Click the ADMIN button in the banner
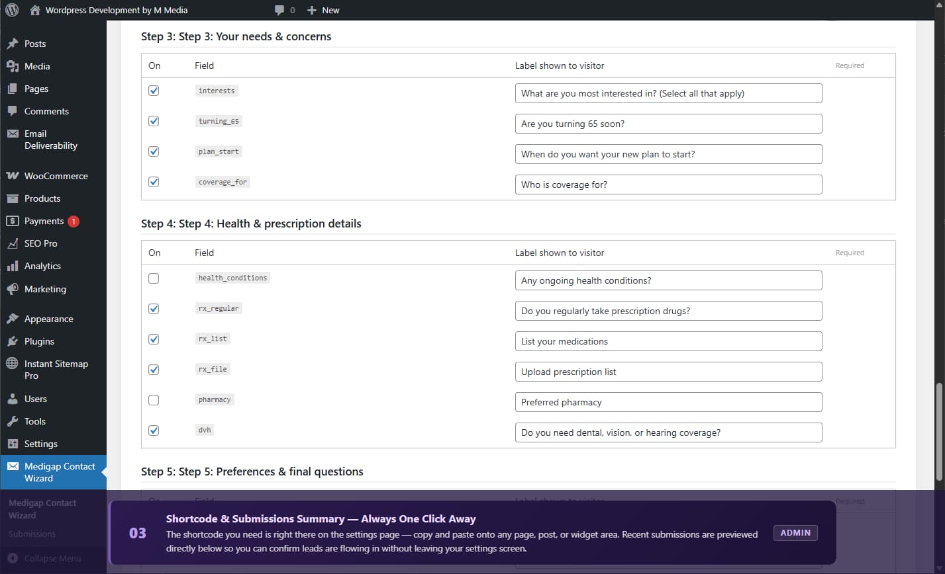Screen dimensions: 945x574 click(x=795, y=532)
